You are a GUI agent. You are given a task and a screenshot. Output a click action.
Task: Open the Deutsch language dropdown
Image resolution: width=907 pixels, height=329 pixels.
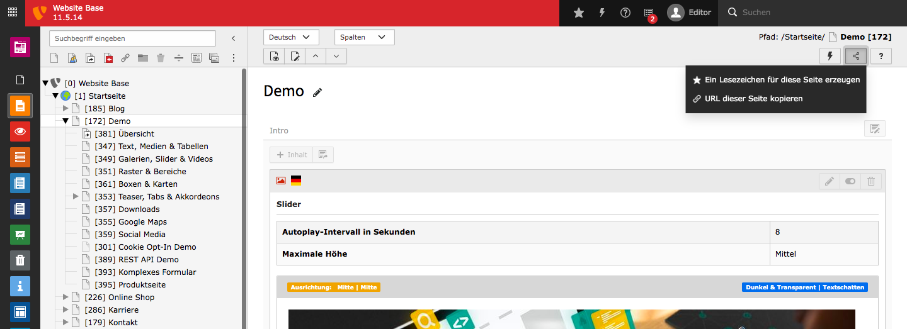click(x=291, y=37)
